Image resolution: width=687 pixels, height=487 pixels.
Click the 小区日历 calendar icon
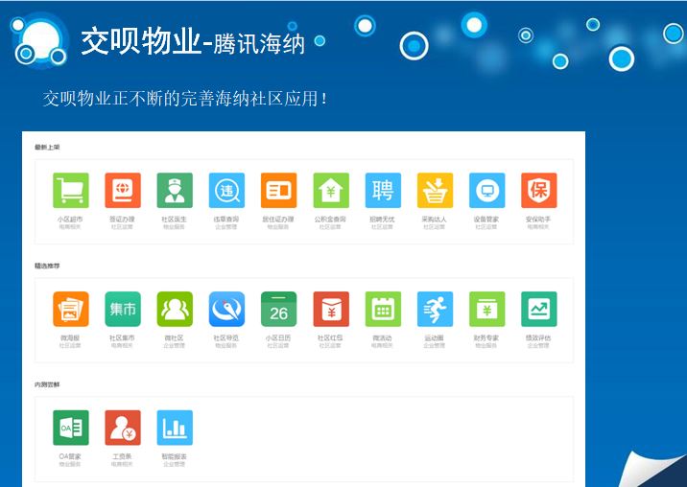pos(278,310)
